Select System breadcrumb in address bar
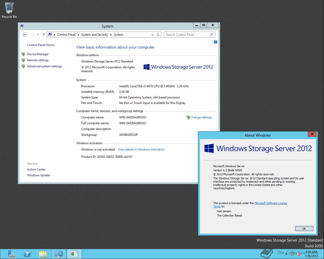The width and height of the screenshot is (324, 259). (x=119, y=35)
